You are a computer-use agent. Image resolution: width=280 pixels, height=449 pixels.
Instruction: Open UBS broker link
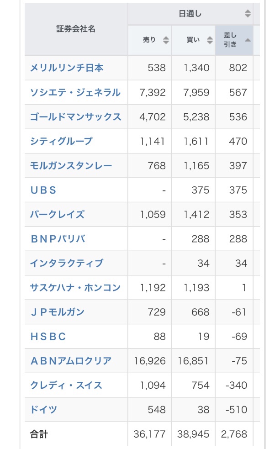pos(43,190)
